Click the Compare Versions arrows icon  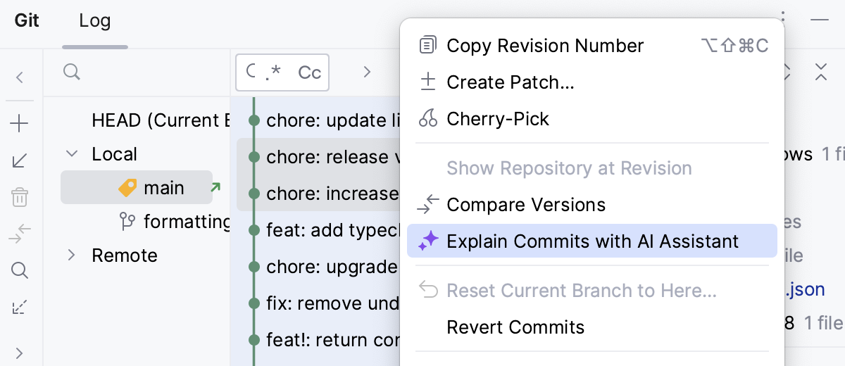(428, 205)
